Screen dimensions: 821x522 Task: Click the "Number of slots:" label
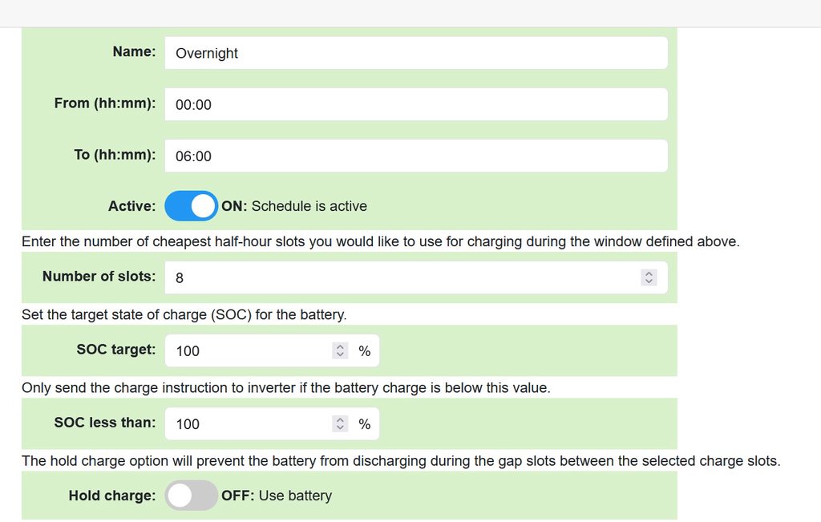[x=99, y=277]
